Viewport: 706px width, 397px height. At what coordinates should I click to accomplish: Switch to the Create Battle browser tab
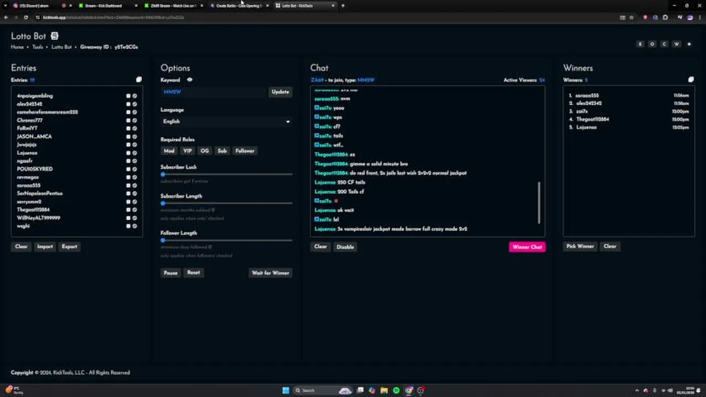tap(239, 6)
